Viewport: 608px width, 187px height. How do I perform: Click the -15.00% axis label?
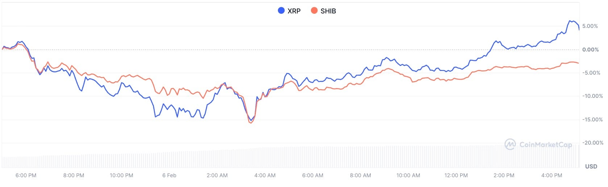click(x=592, y=120)
